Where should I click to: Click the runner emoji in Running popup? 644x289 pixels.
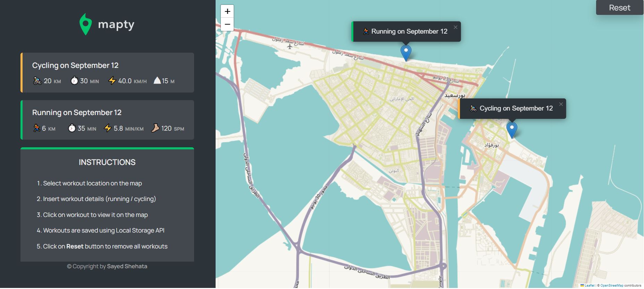coord(366,32)
